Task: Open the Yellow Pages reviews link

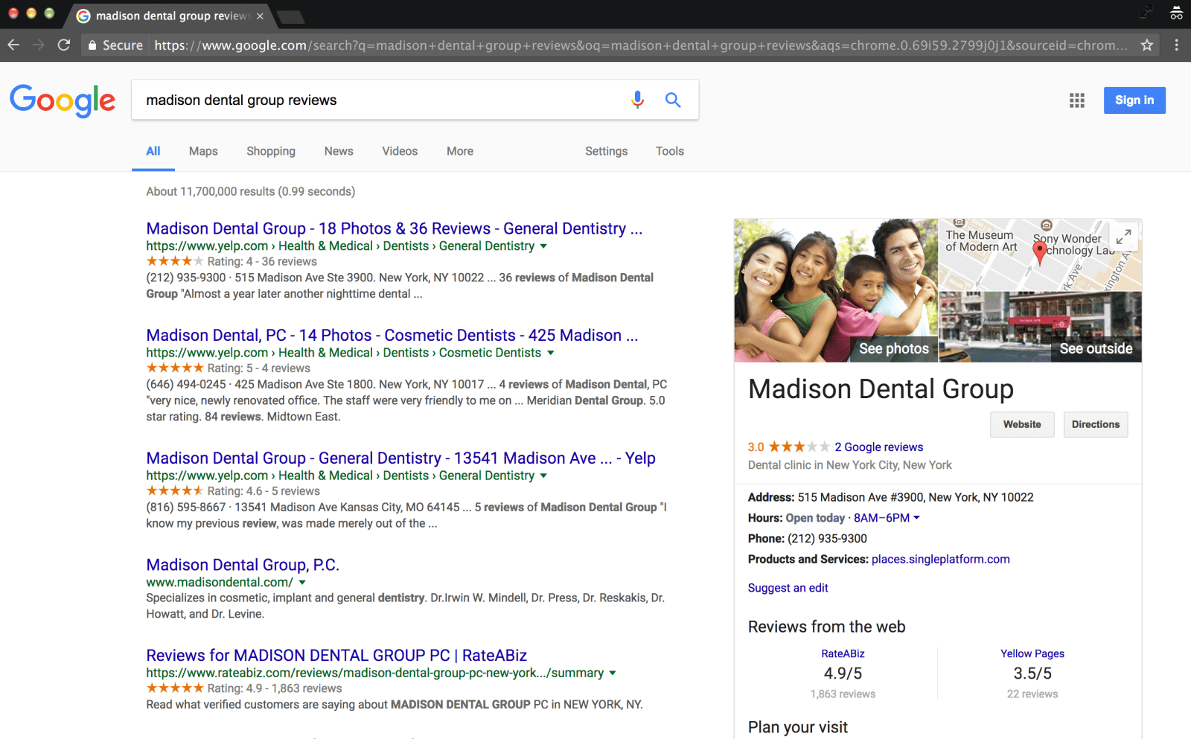Action: pos(1032,653)
